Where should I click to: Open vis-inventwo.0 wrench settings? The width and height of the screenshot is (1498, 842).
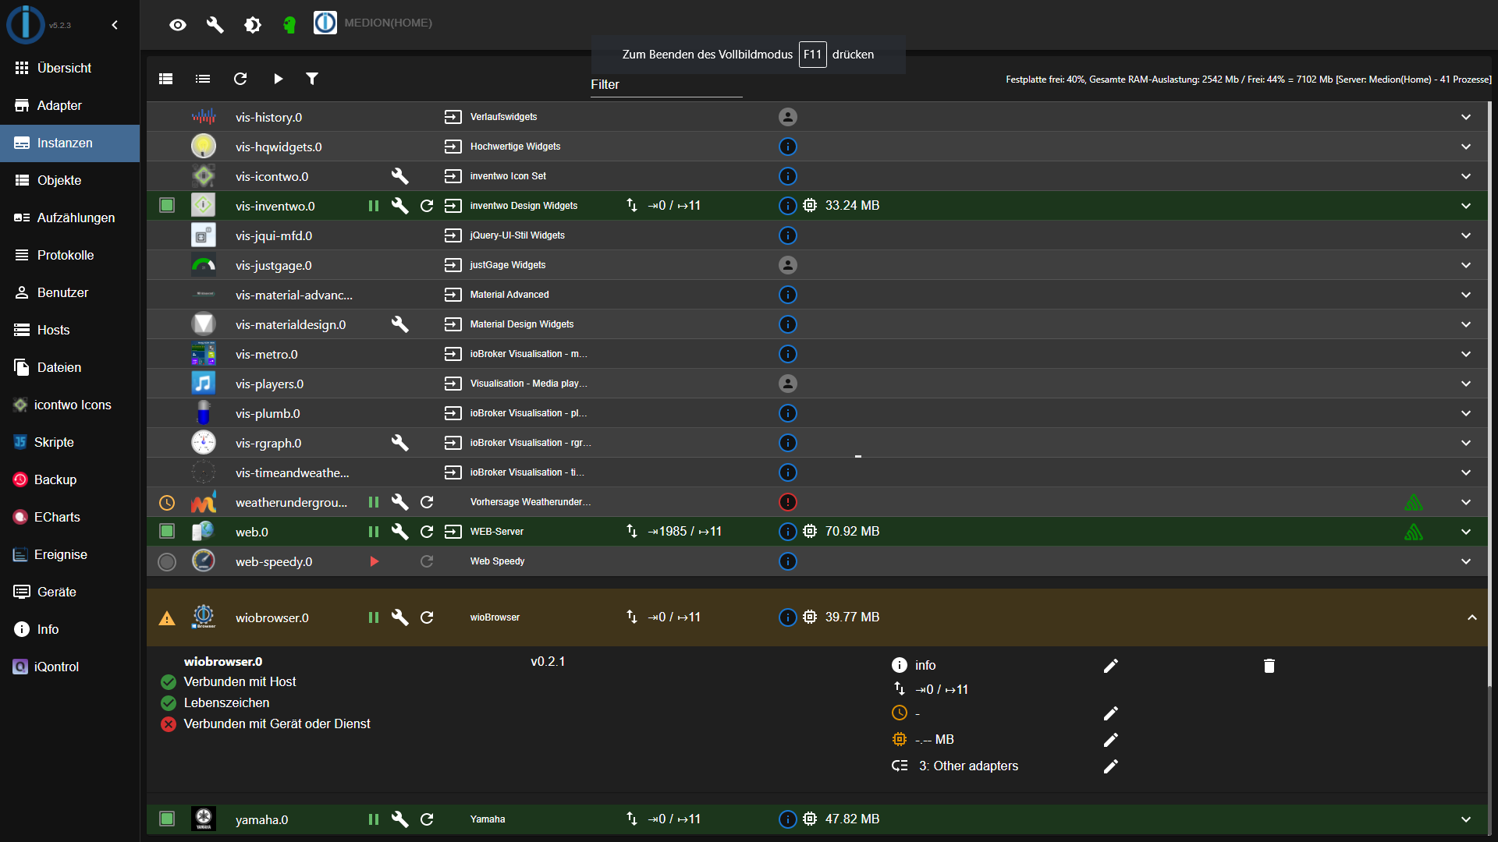(x=400, y=206)
